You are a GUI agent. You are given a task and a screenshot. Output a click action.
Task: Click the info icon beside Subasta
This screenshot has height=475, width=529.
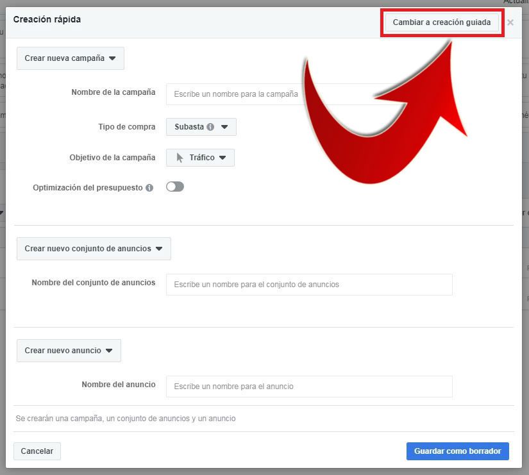coord(210,127)
